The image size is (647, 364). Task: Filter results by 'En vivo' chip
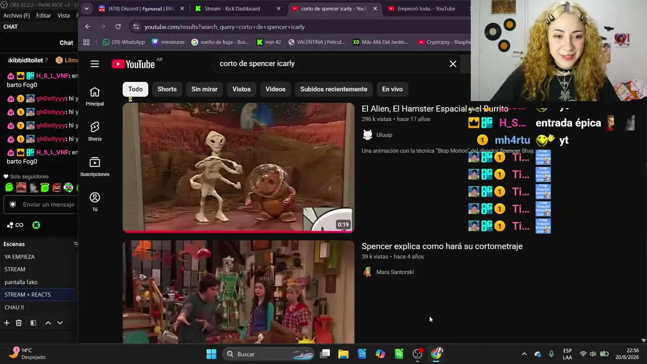coord(392,89)
